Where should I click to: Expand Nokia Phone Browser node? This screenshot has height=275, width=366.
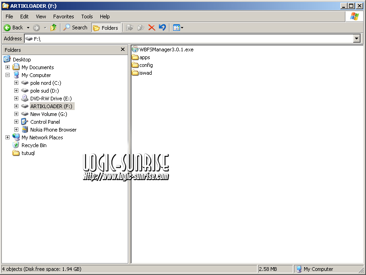(16, 129)
